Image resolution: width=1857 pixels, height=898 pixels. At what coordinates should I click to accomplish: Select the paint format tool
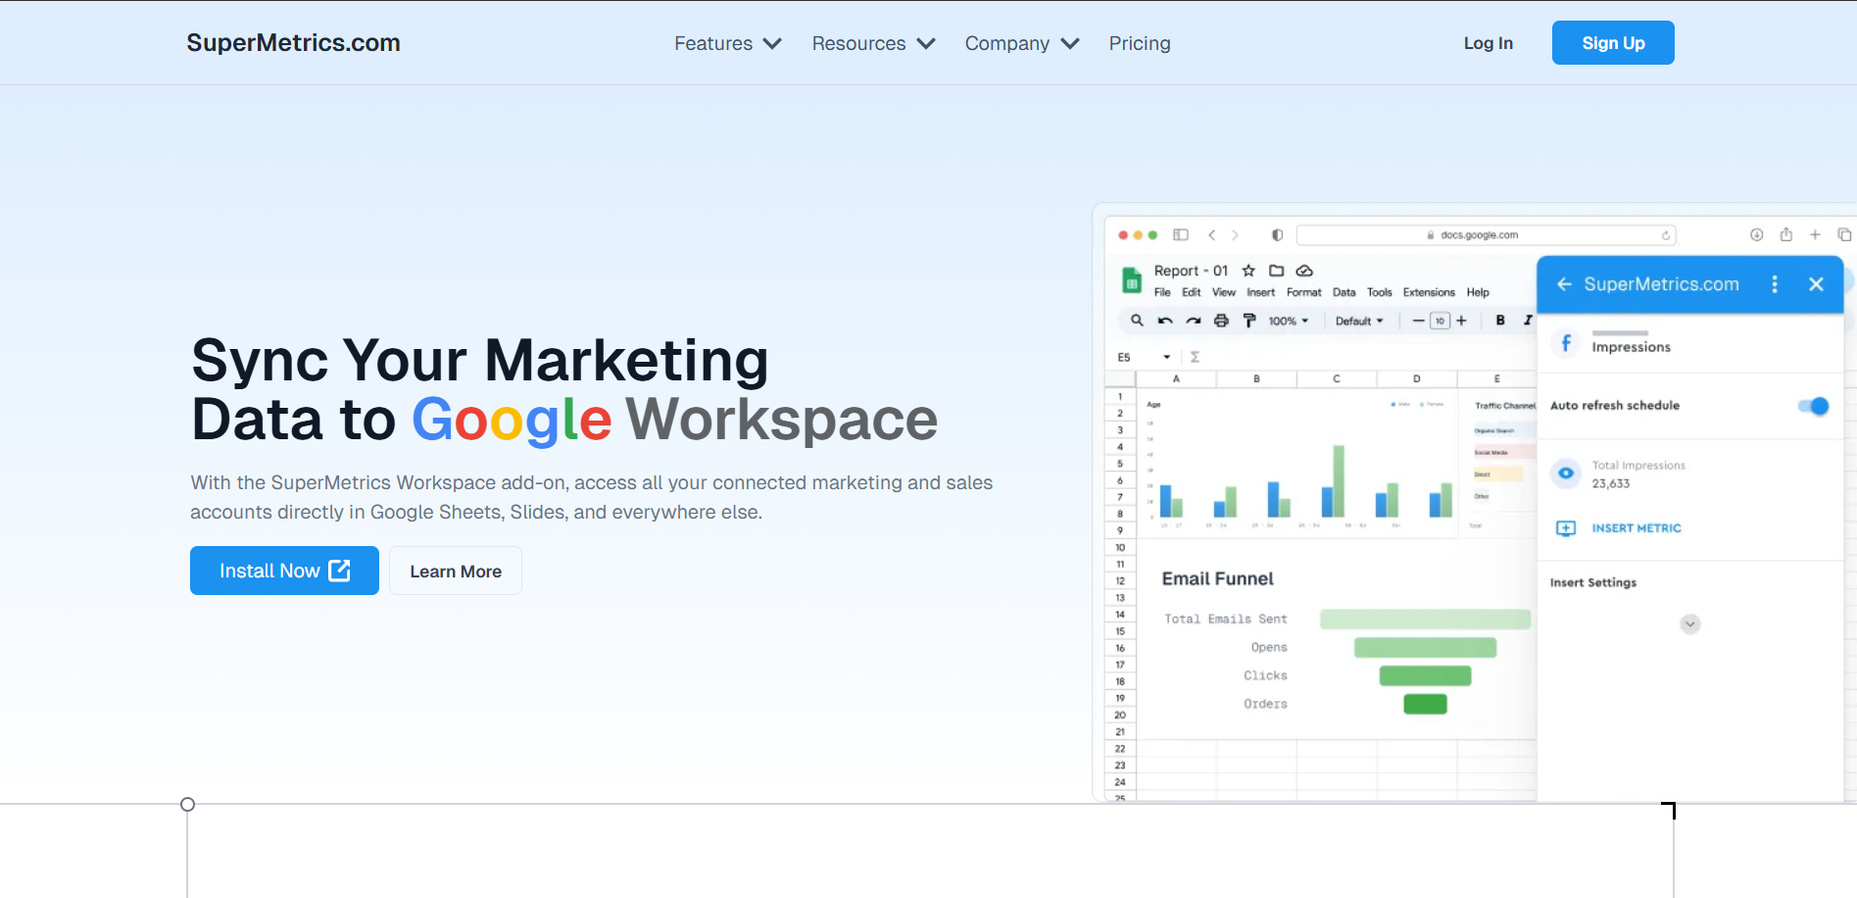coord(1248,321)
